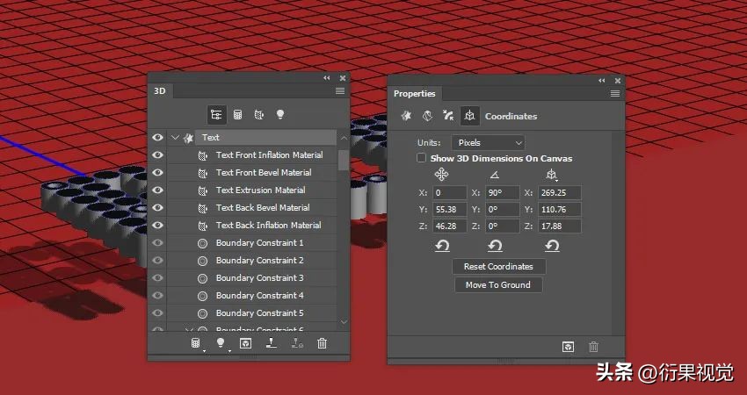The height and width of the screenshot is (395, 747).
Task: Enable Show 3D Dimensions On Canvas
Action: 422,158
